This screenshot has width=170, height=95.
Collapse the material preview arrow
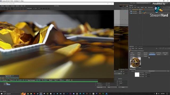pyautogui.click(x=130, y=58)
